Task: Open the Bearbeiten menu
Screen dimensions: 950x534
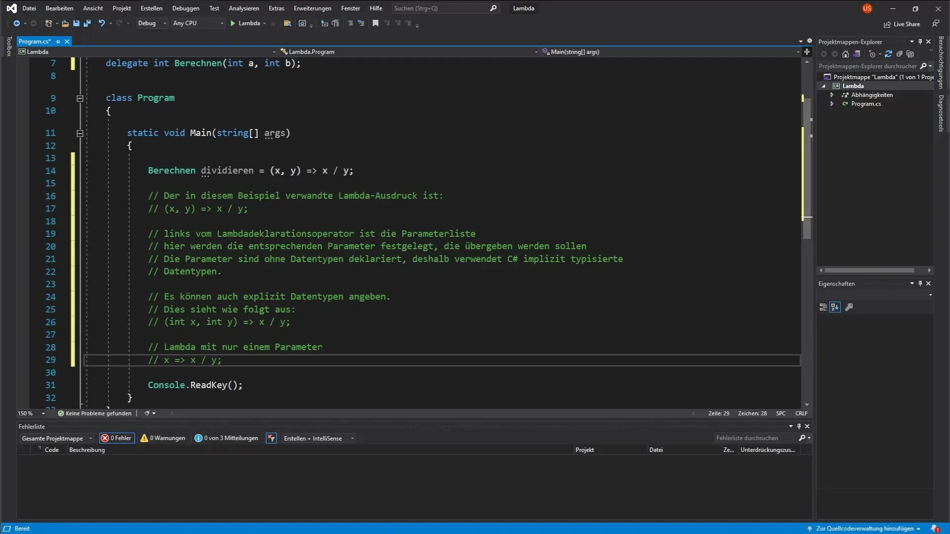Action: coord(59,8)
